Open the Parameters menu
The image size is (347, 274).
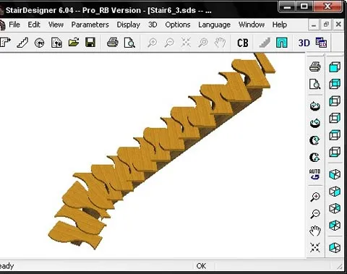90,25
